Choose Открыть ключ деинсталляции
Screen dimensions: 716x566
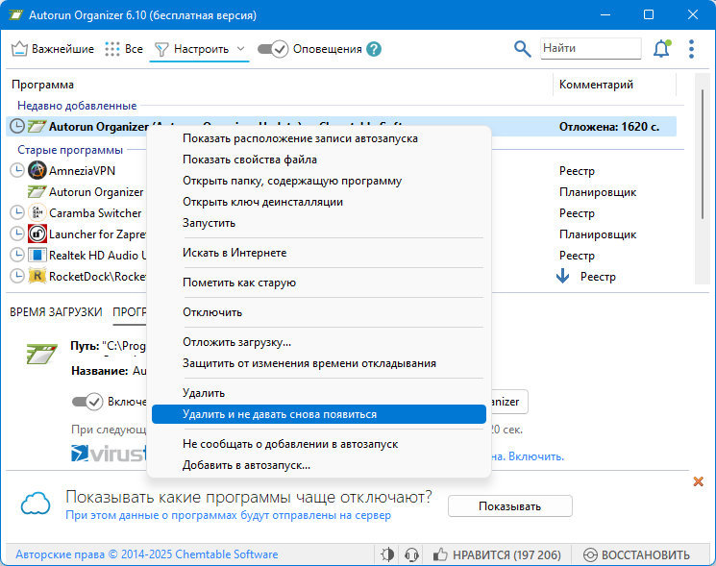point(319,202)
